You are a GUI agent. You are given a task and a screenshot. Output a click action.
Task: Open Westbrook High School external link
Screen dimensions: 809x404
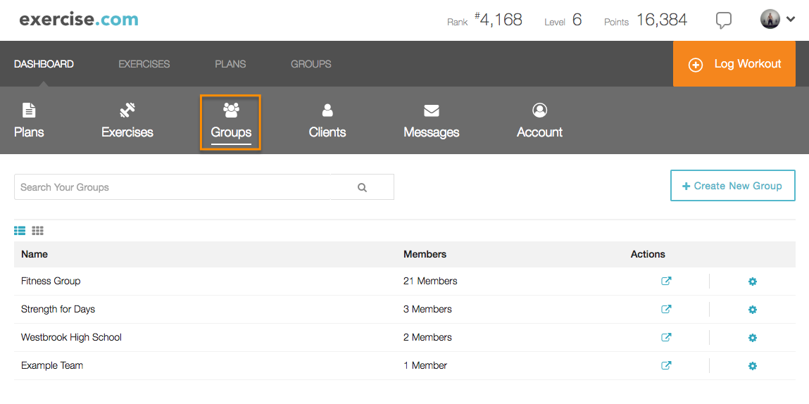[666, 337]
